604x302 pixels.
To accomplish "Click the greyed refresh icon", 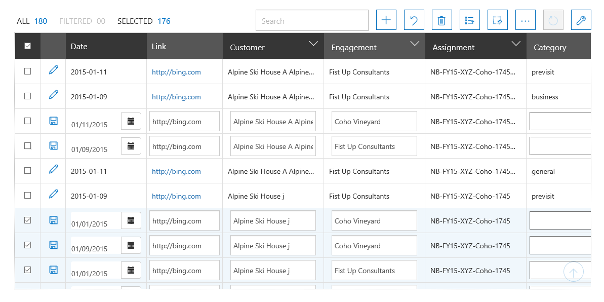I will (x=553, y=20).
